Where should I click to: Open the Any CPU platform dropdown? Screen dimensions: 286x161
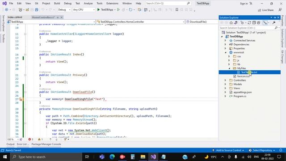84,10
